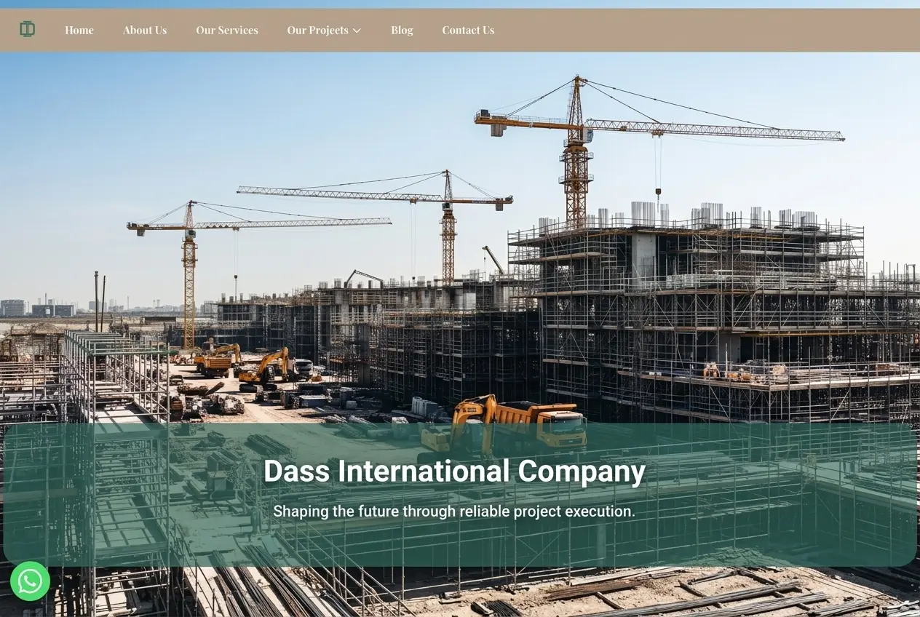Open the About Us page

(145, 30)
